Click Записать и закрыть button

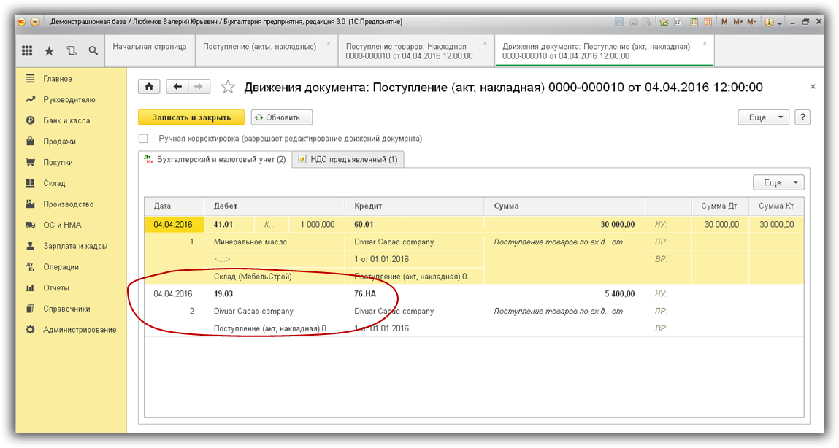pos(191,117)
